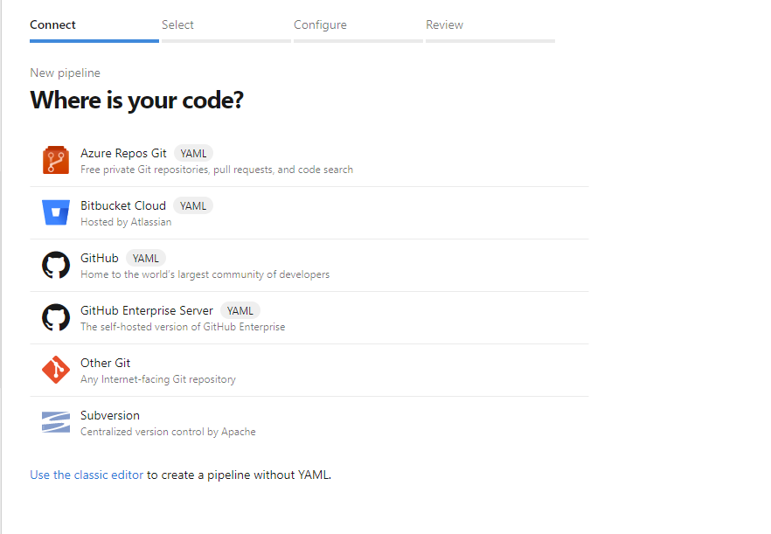Select GitHub Enterprise Server option title

tap(147, 311)
